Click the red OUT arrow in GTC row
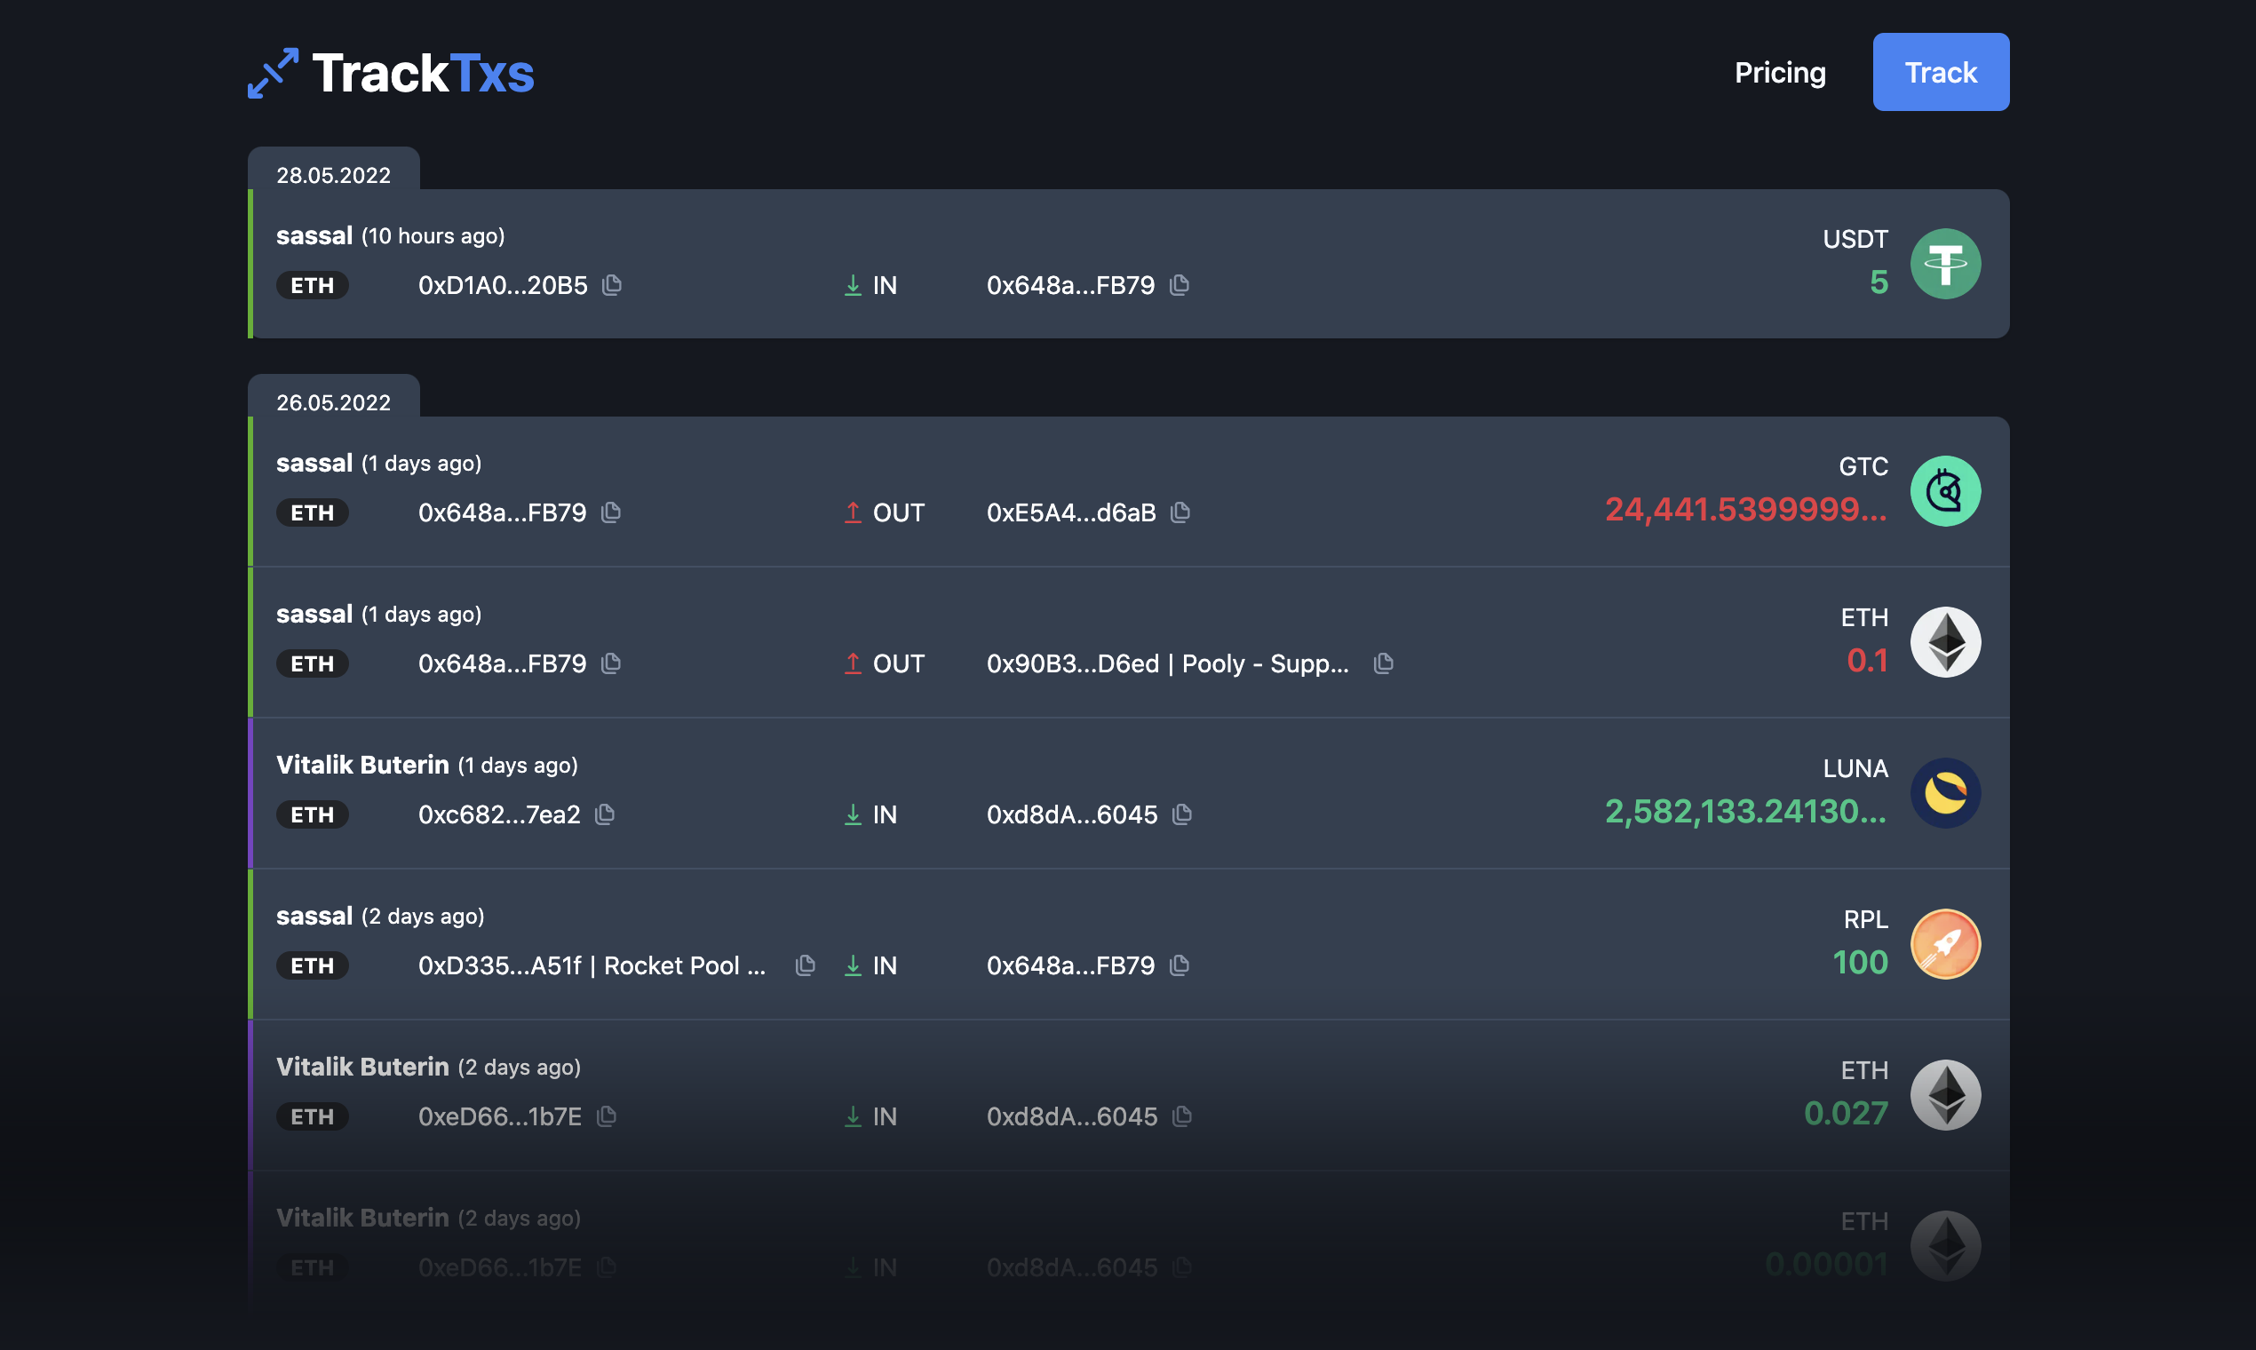 [x=853, y=513]
